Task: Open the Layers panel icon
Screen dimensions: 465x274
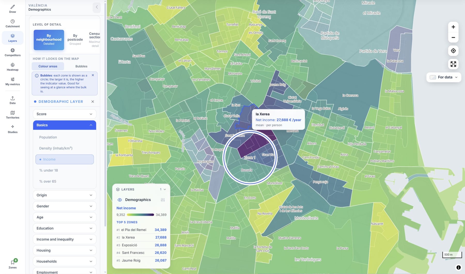Action: click(x=12, y=38)
